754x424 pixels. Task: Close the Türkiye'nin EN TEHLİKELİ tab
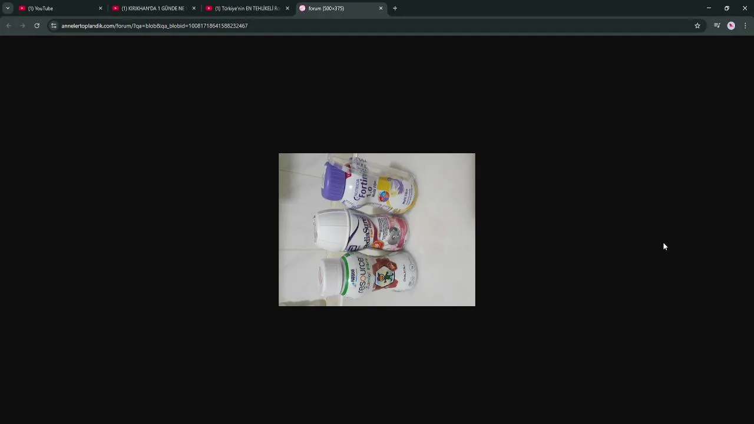click(287, 8)
